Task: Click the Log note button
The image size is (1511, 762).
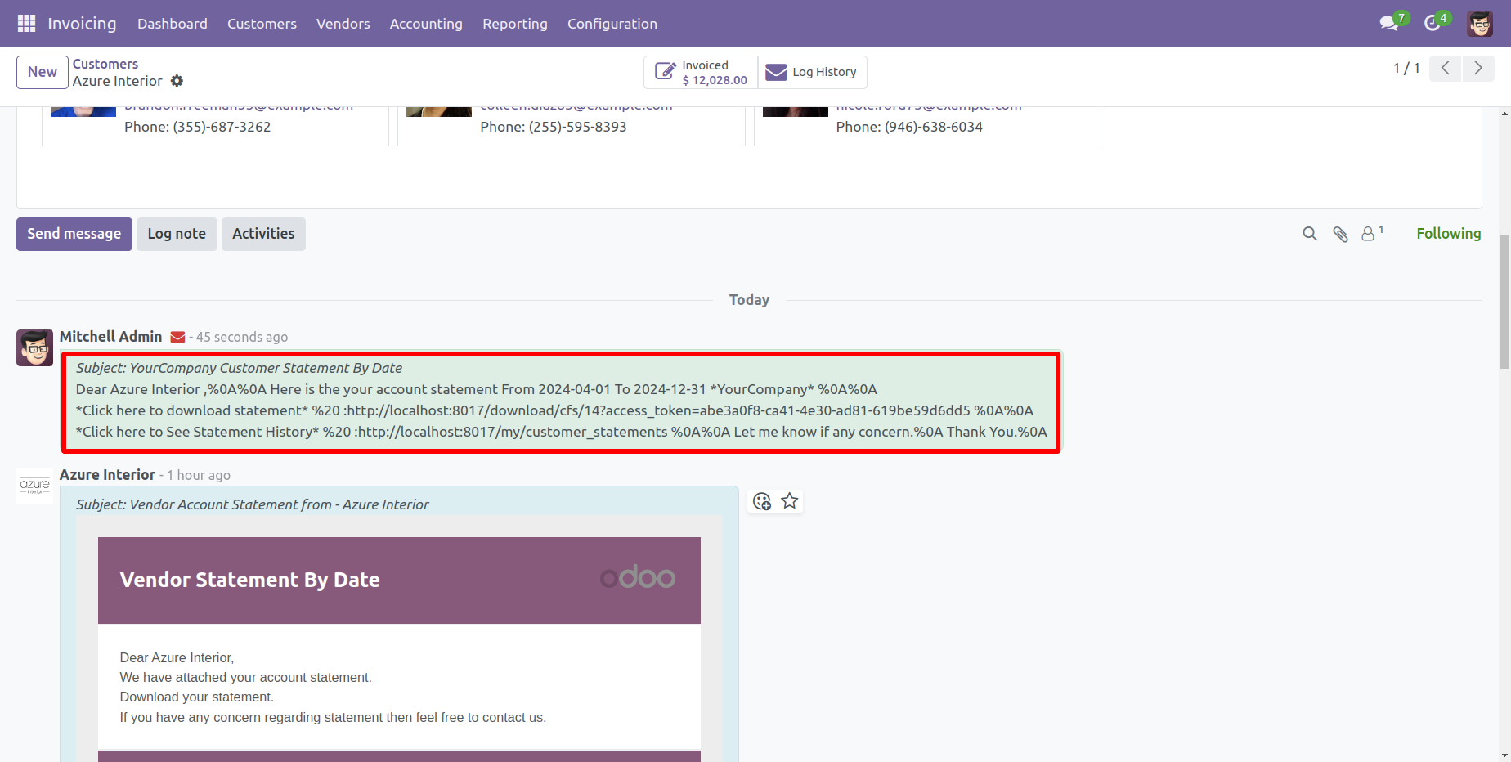Action: (x=177, y=234)
